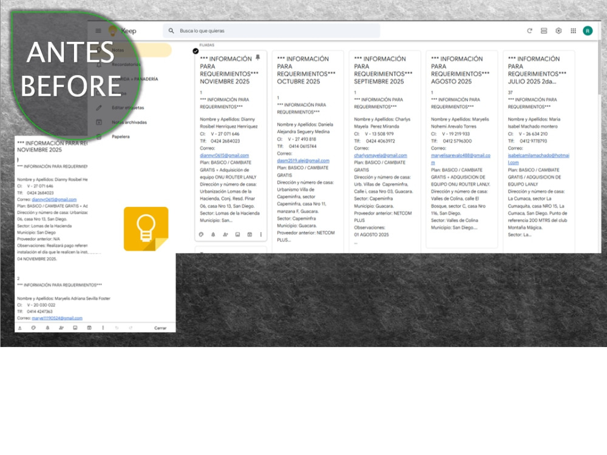Unpin the NOVIEMBRE 2025 note
Image resolution: width=607 pixels, height=455 pixels.
point(258,58)
